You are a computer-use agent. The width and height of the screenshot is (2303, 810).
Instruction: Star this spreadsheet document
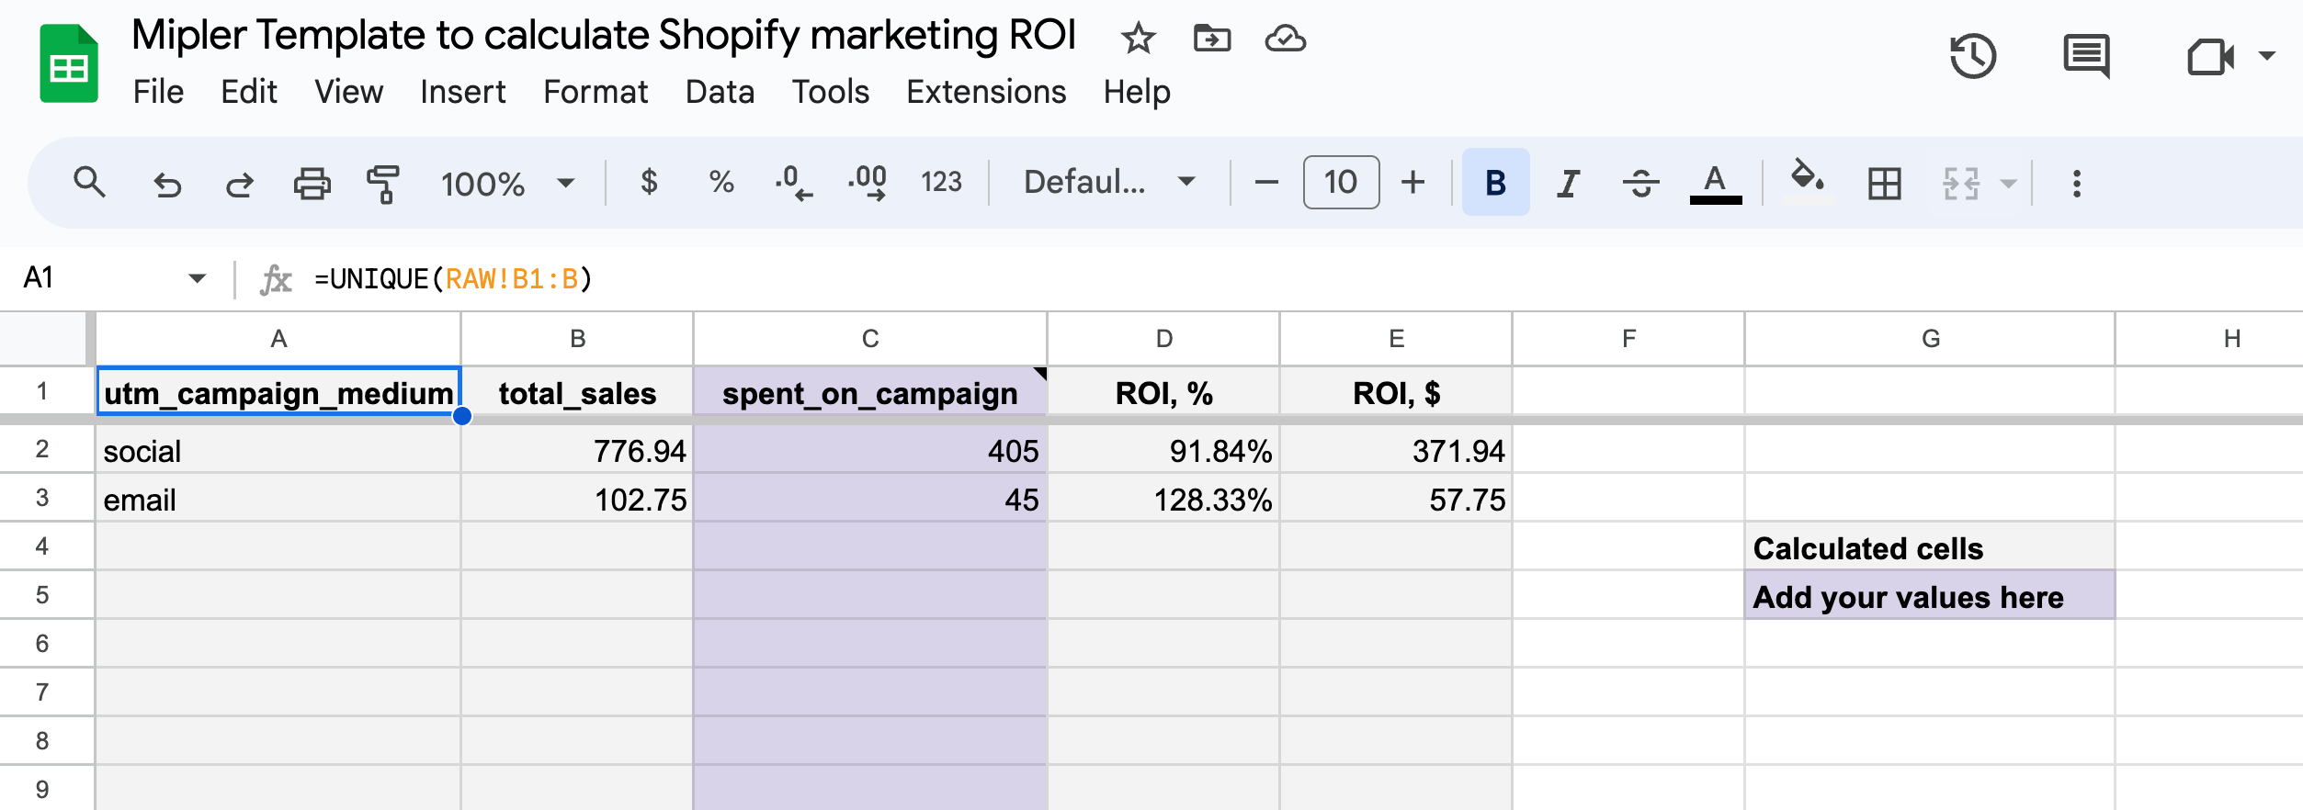point(1138,39)
